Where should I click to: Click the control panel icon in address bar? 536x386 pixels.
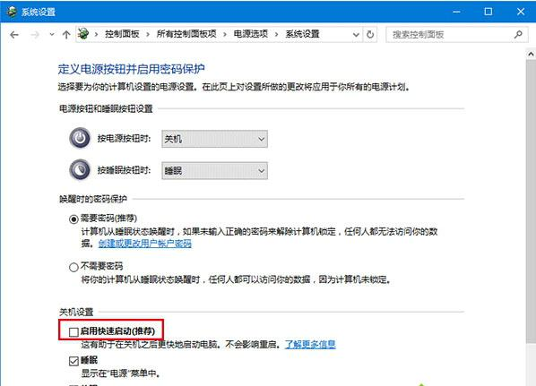point(83,34)
